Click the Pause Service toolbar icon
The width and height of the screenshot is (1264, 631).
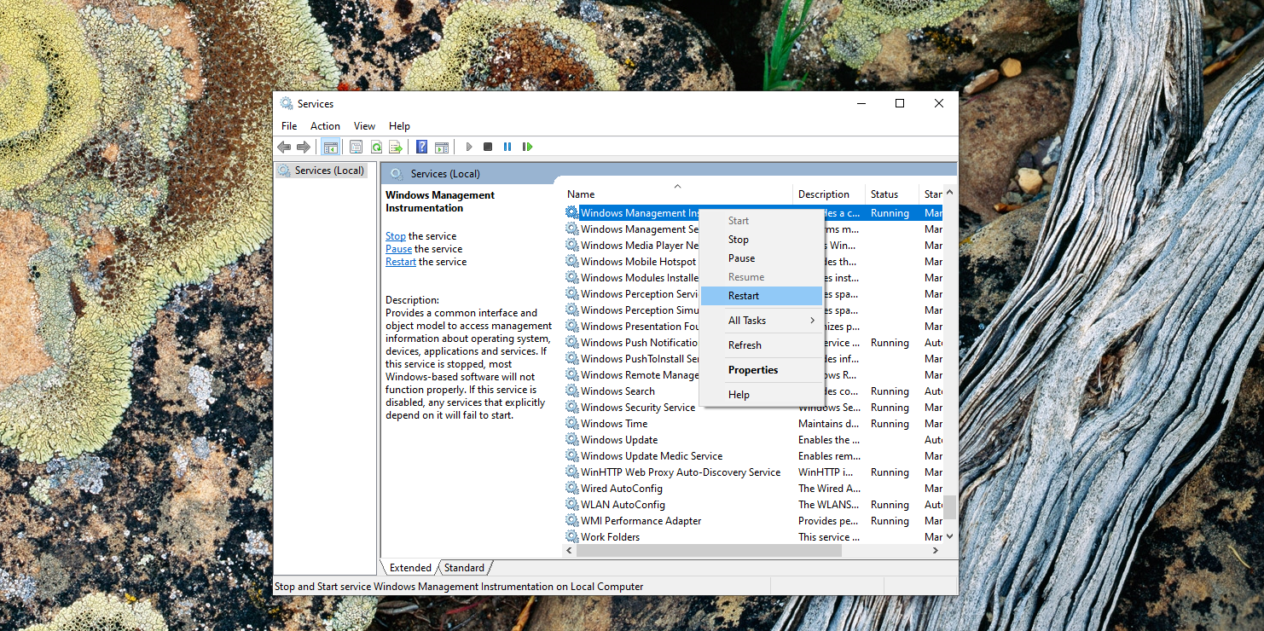click(x=507, y=147)
